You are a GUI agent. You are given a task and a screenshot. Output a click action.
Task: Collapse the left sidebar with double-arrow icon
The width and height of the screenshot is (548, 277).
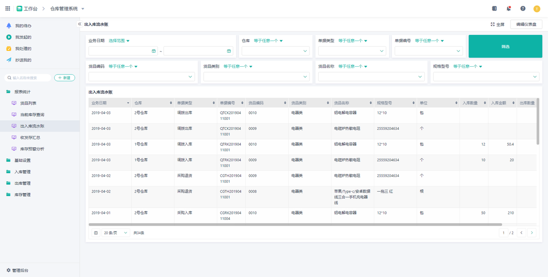click(79, 24)
